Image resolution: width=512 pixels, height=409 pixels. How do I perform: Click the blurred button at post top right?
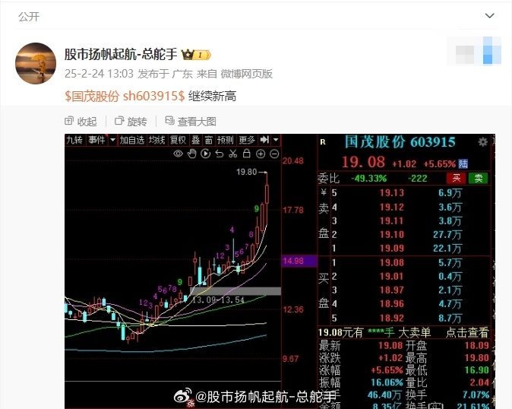474,51
